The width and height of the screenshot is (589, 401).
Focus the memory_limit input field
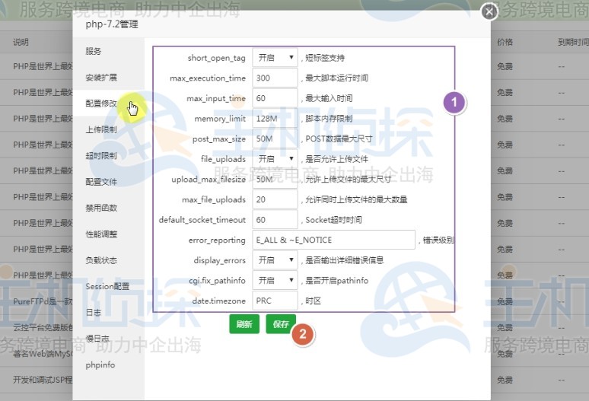pos(275,119)
